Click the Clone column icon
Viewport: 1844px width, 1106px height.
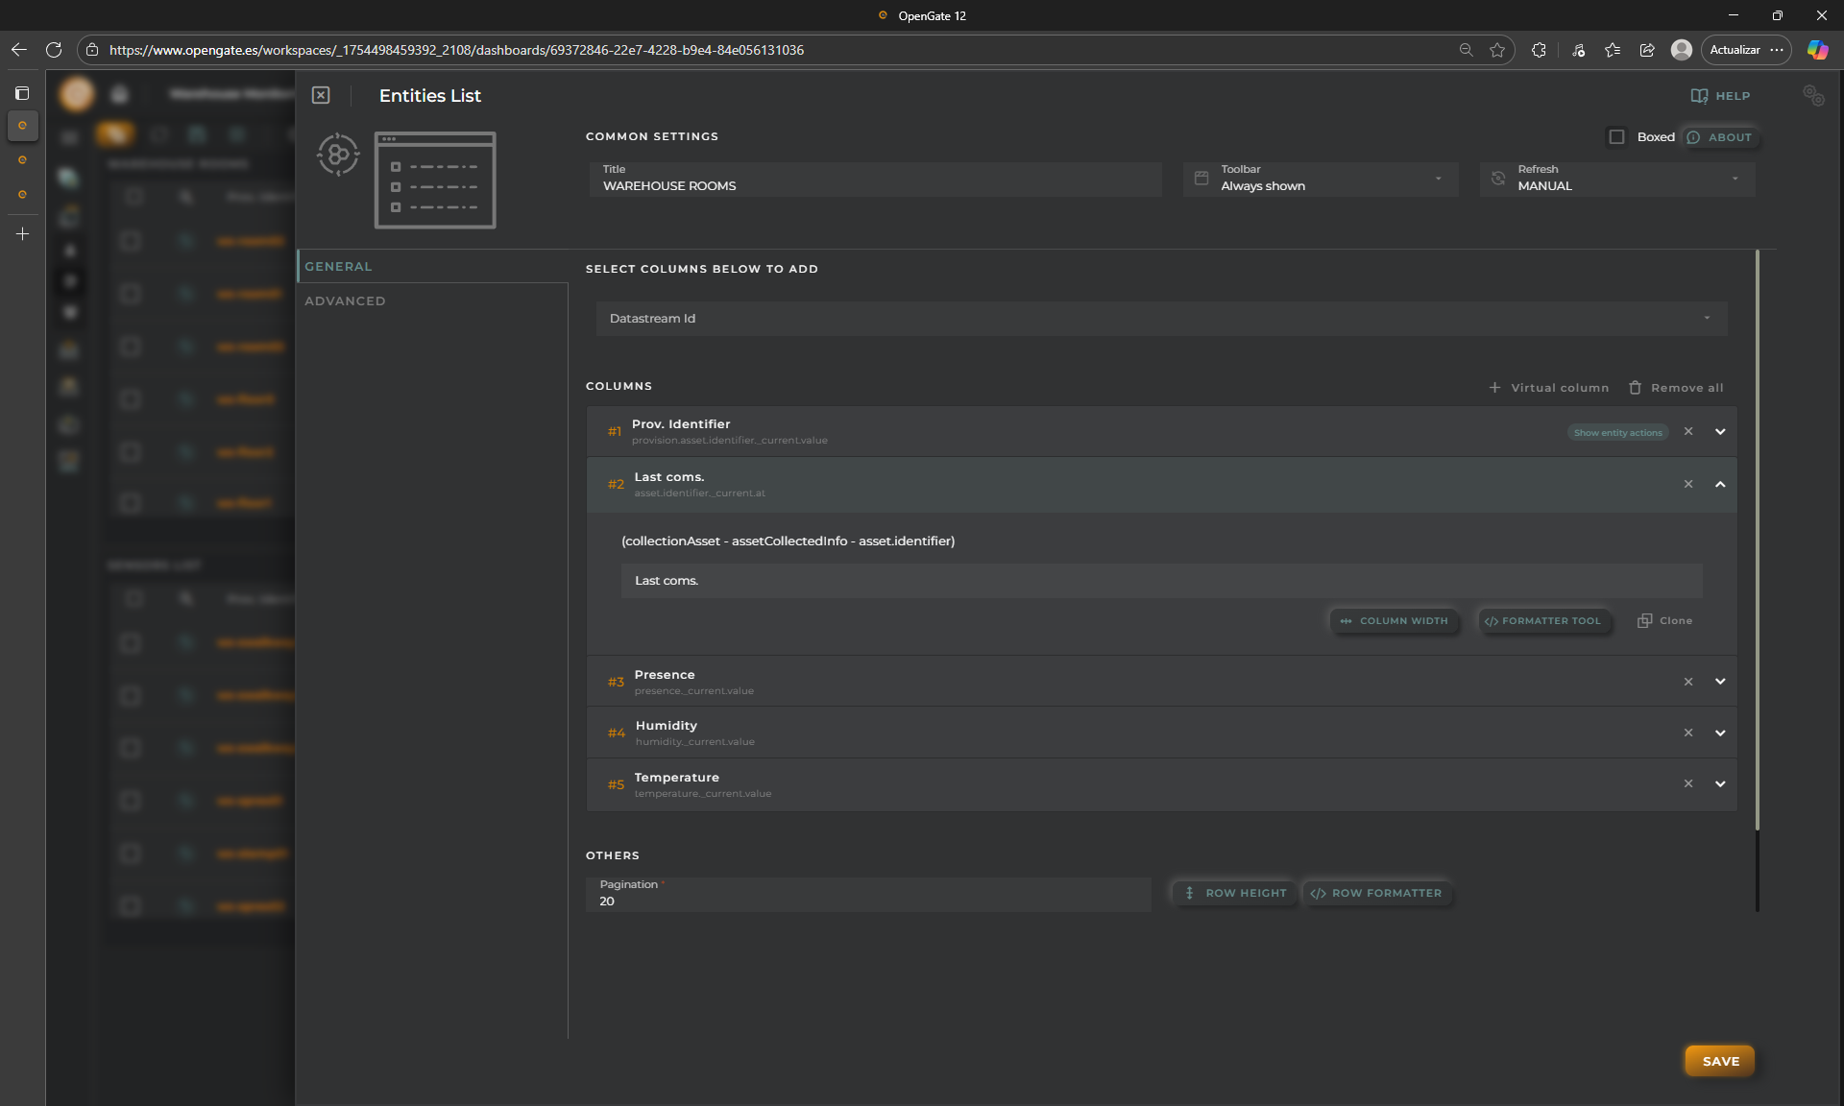click(1644, 621)
